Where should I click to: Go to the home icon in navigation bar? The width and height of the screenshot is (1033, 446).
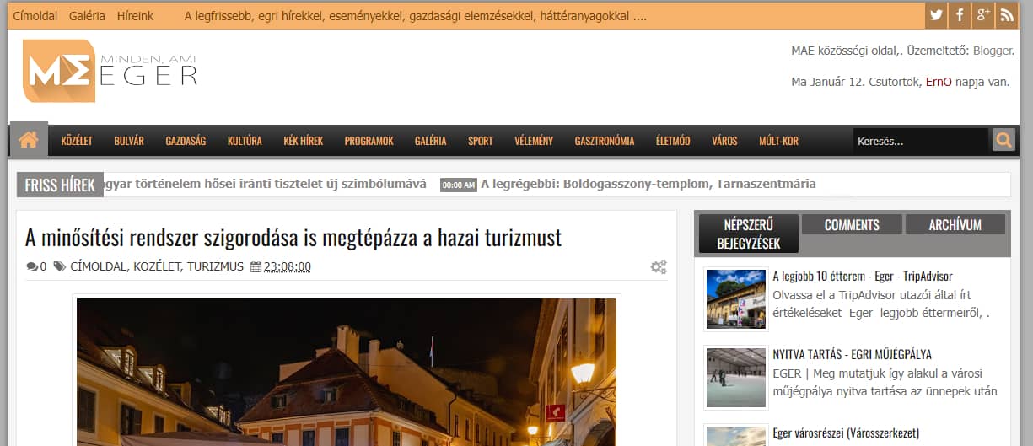pyautogui.click(x=29, y=140)
